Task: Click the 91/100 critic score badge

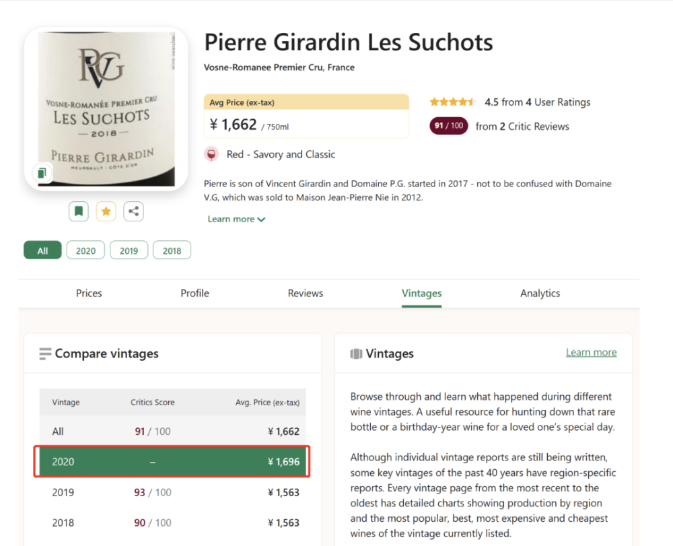Action: click(x=448, y=126)
